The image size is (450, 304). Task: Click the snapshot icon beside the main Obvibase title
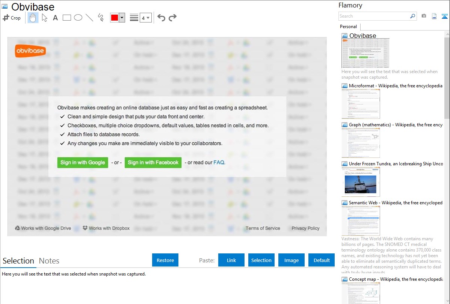click(x=5, y=6)
